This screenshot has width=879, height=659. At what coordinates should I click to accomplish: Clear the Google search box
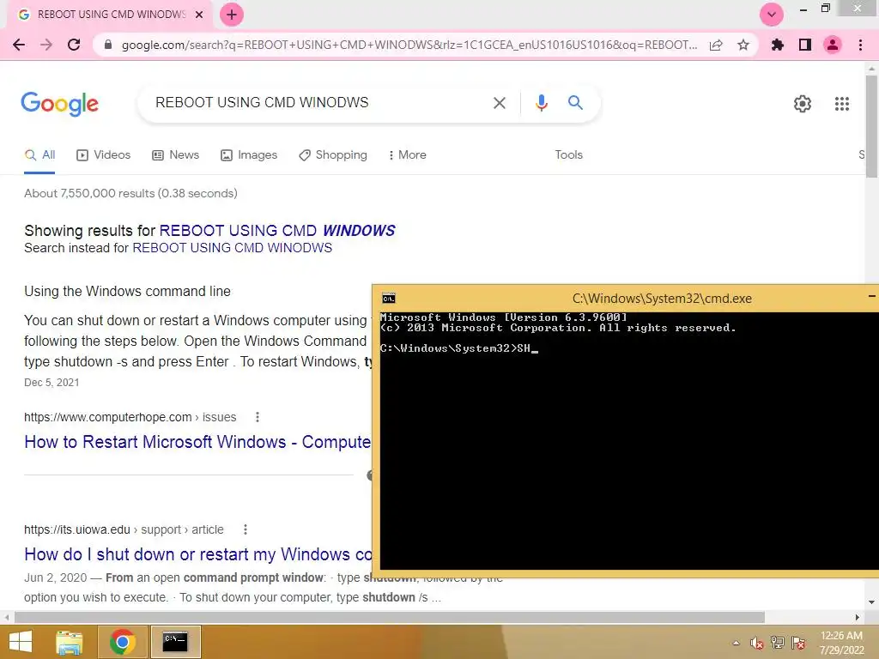499,103
